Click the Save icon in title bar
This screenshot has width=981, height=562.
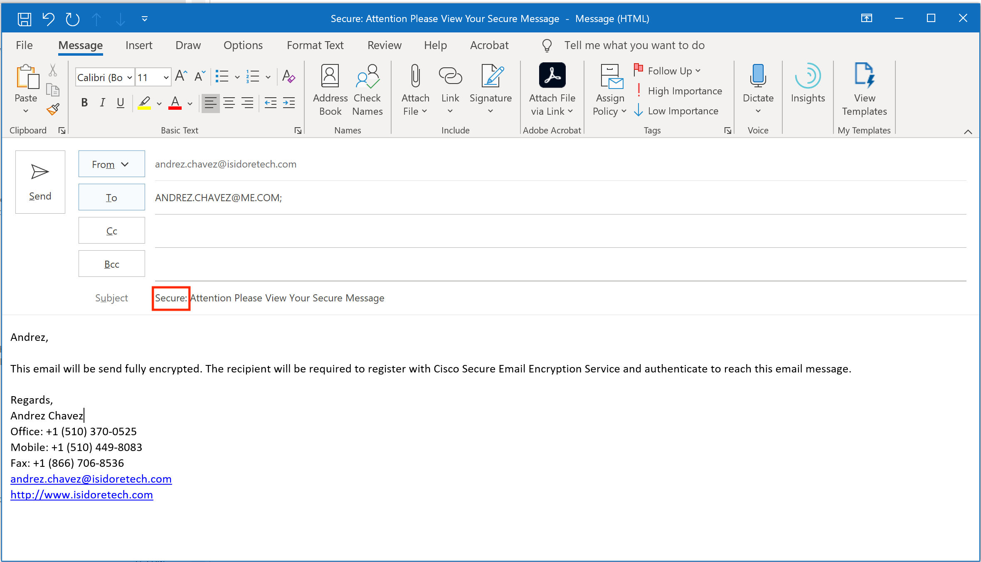(x=24, y=19)
